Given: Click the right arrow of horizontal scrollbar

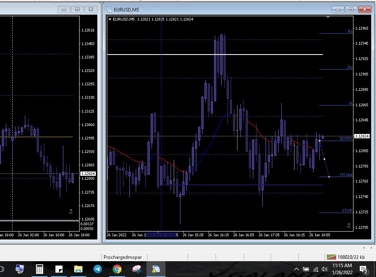Looking at the screenshot, I should click(371, 248).
